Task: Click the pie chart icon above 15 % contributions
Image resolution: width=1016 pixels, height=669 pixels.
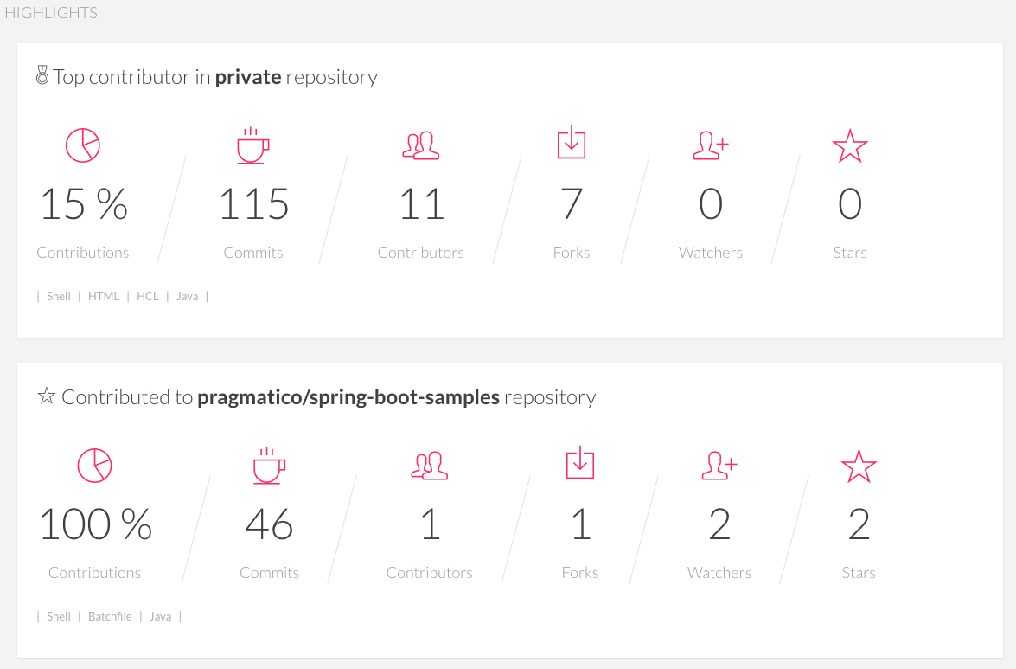Action: tap(83, 145)
